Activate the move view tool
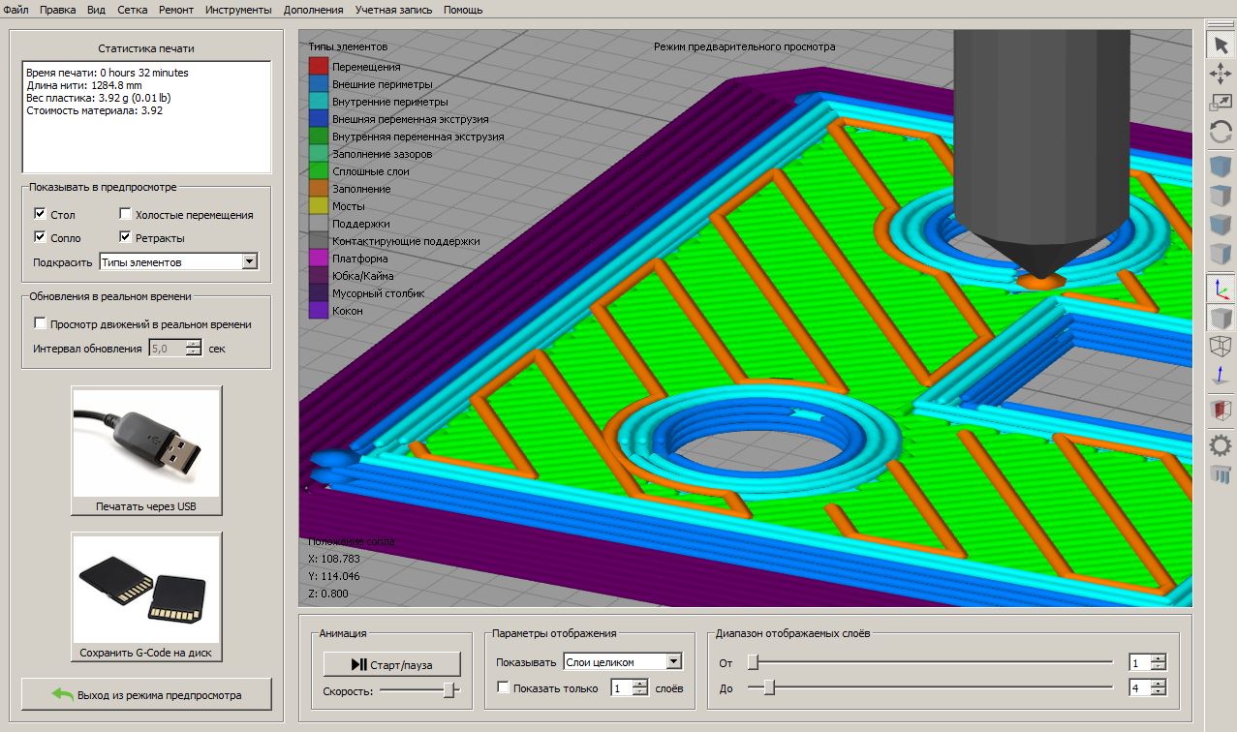This screenshot has height=732, width=1237. pyautogui.click(x=1221, y=74)
